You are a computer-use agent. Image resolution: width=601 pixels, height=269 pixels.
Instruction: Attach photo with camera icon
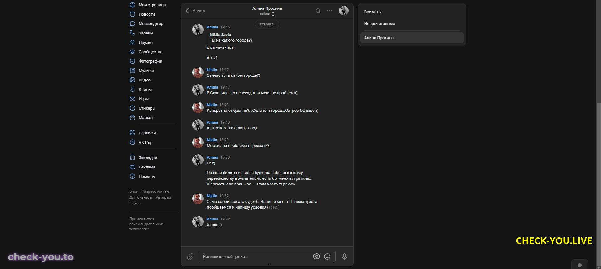coord(317,256)
